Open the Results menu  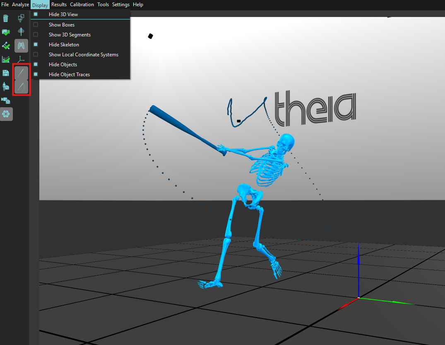click(59, 5)
